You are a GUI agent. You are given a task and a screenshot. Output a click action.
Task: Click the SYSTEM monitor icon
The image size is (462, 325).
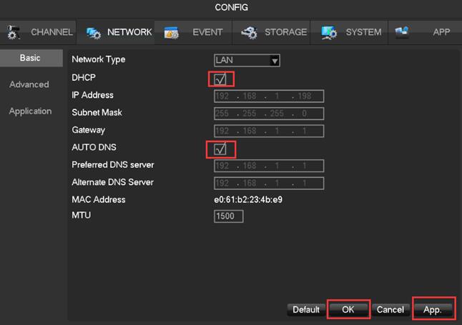click(x=329, y=33)
